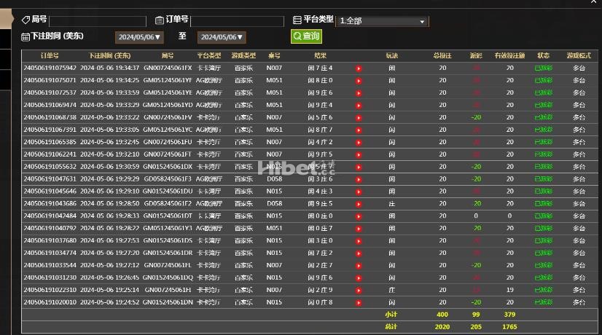Screen dimensions: 602x335
Task: Select the 游戏模式 column header
Action: (579, 55)
